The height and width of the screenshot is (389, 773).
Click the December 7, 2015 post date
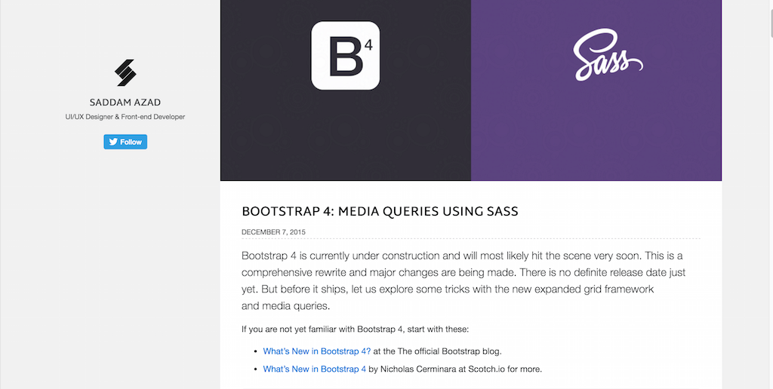[273, 232]
